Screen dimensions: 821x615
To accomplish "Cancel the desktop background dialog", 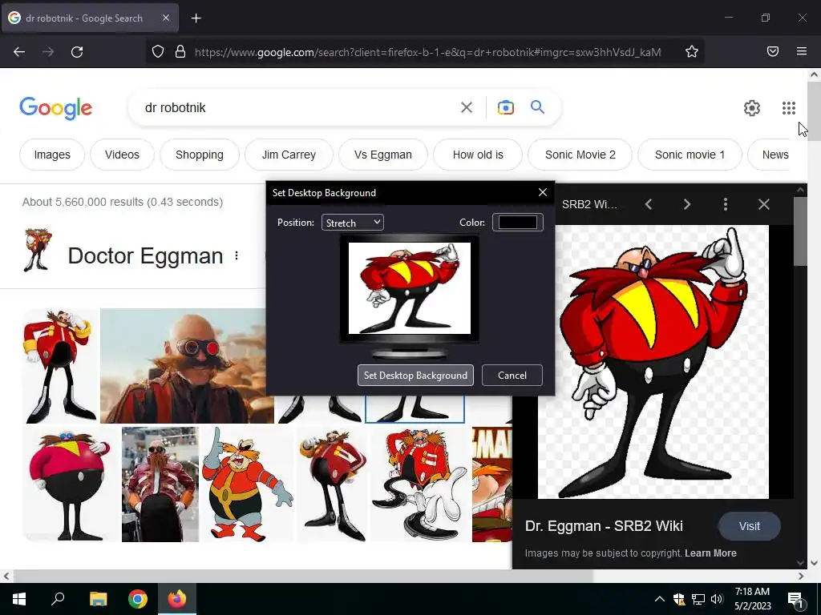I will (512, 376).
